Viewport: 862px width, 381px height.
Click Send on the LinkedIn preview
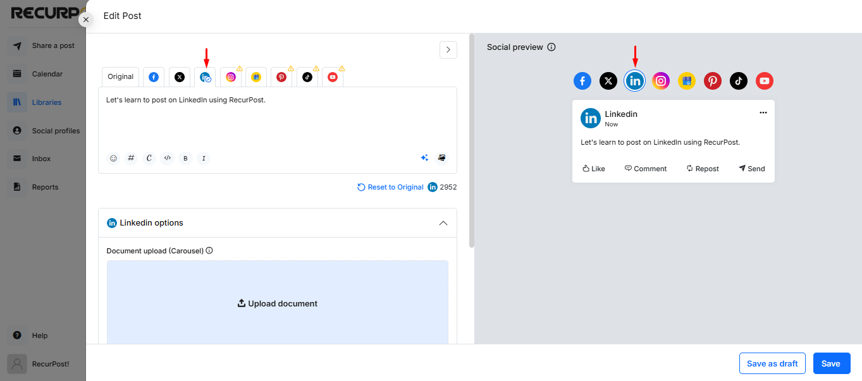(751, 169)
